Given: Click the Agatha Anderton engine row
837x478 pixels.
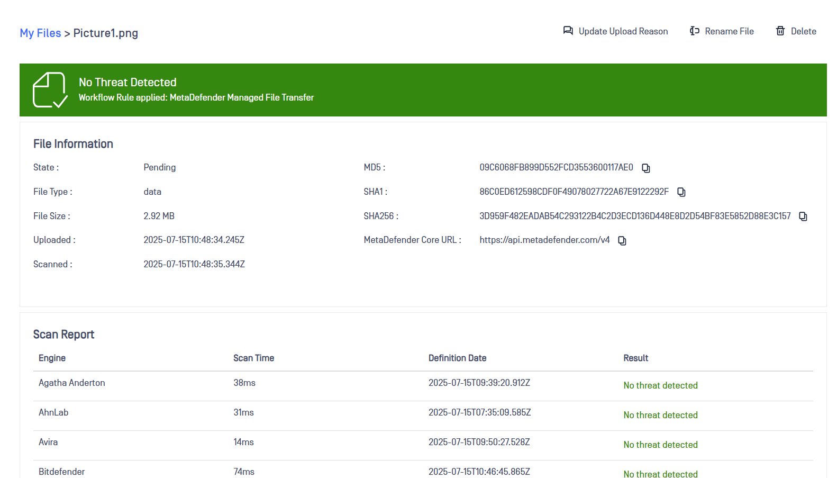Looking at the screenshot, I should pyautogui.click(x=423, y=386).
